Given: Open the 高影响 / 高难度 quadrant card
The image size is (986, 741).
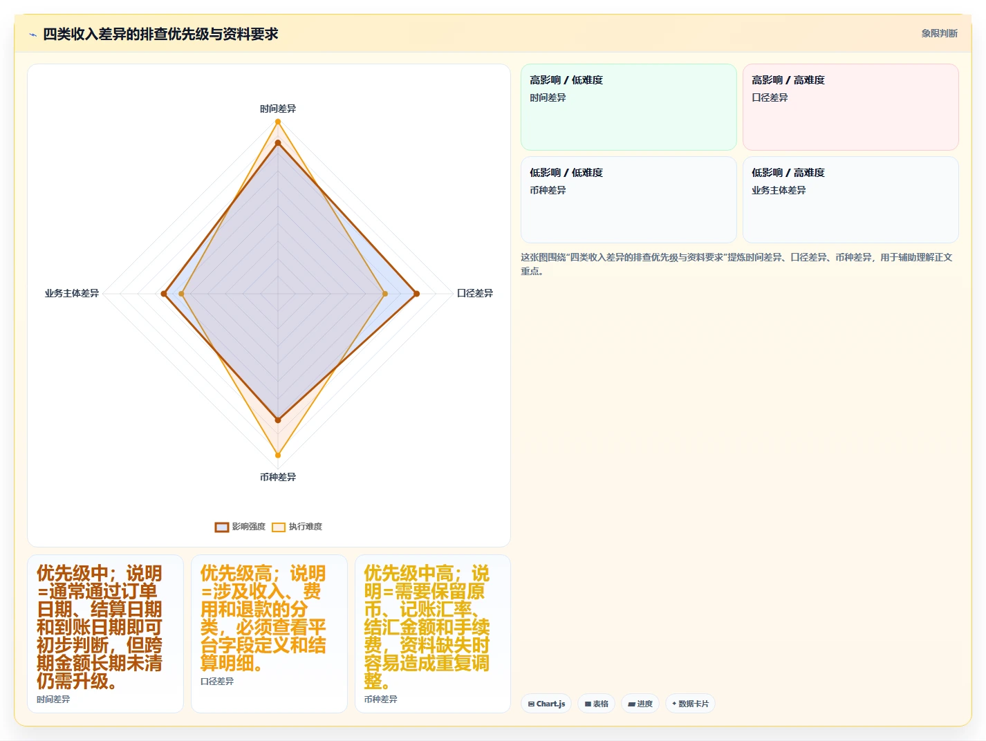Looking at the screenshot, I should [x=850, y=107].
